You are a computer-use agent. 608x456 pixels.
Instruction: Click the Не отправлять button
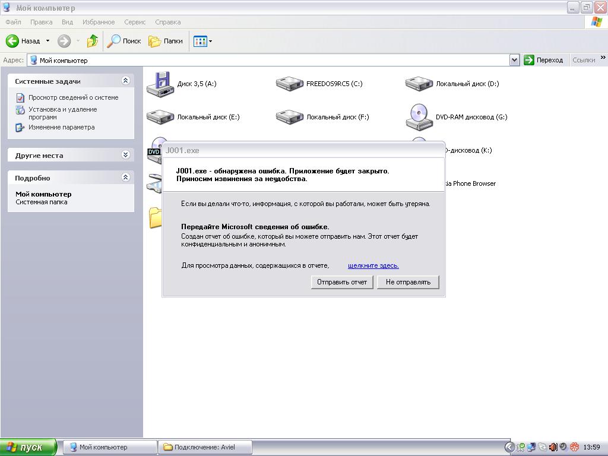click(408, 282)
